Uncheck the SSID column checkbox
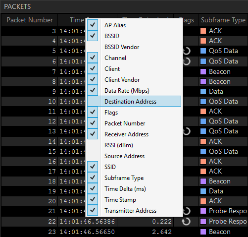The image size is (248, 237). [93, 167]
